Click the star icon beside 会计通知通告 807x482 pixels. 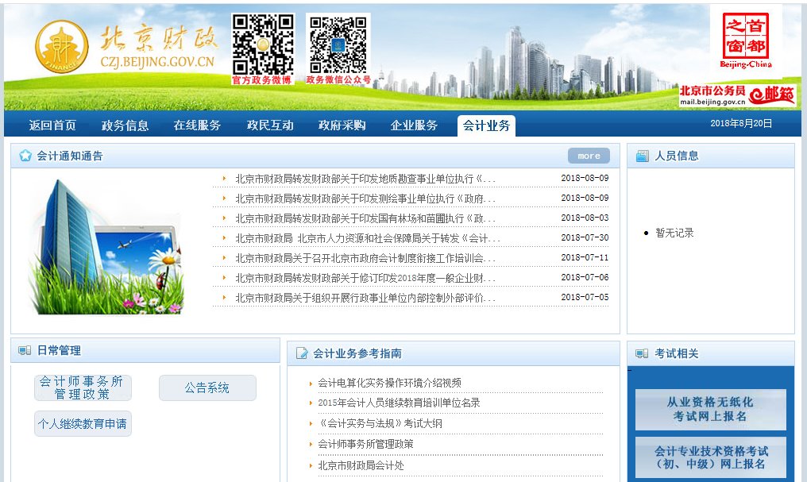coord(25,156)
